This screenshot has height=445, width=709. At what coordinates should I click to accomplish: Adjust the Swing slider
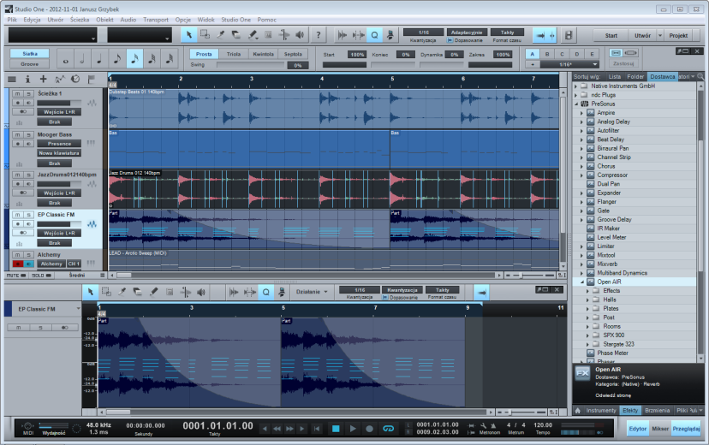251,65
